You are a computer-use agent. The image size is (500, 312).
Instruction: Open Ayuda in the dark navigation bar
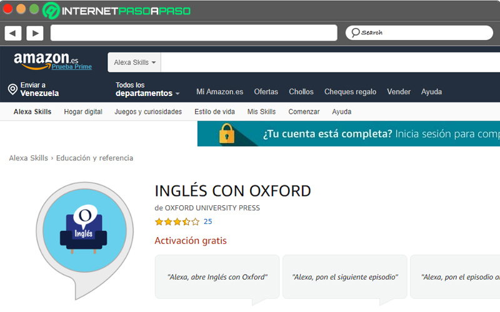(431, 92)
